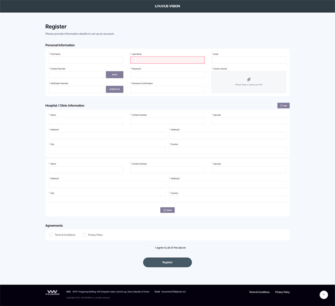
Task: Click the highlighted Last Name field
Action: pos(167,60)
